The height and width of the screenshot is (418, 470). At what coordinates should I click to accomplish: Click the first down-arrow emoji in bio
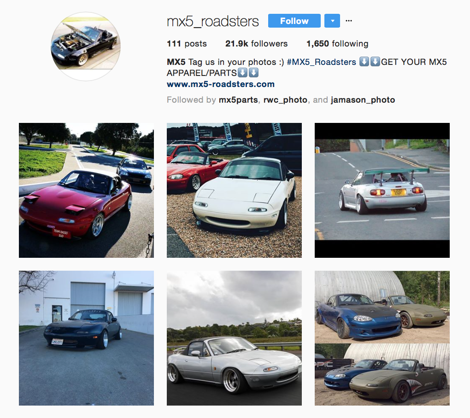pos(364,62)
